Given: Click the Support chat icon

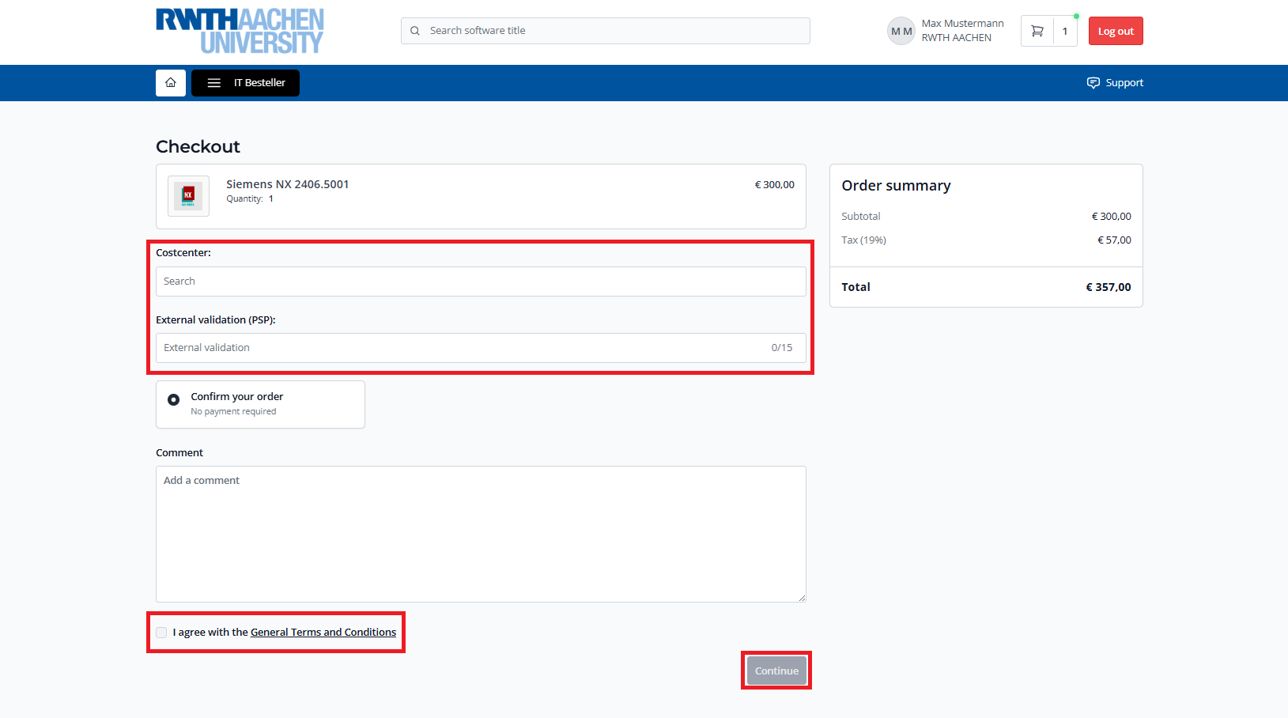Looking at the screenshot, I should click(1093, 83).
